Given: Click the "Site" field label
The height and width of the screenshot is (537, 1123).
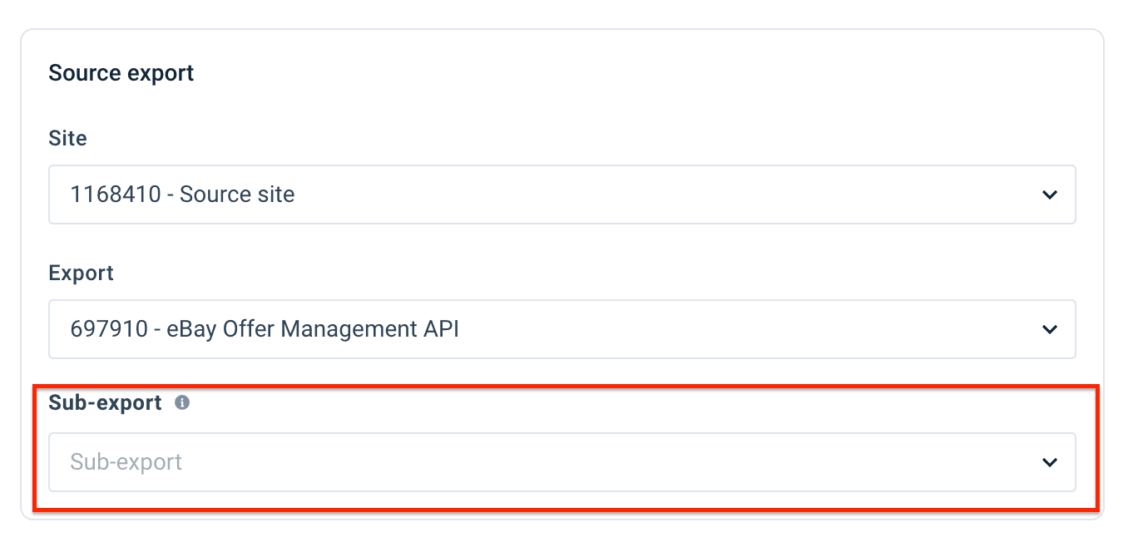Looking at the screenshot, I should 67,138.
